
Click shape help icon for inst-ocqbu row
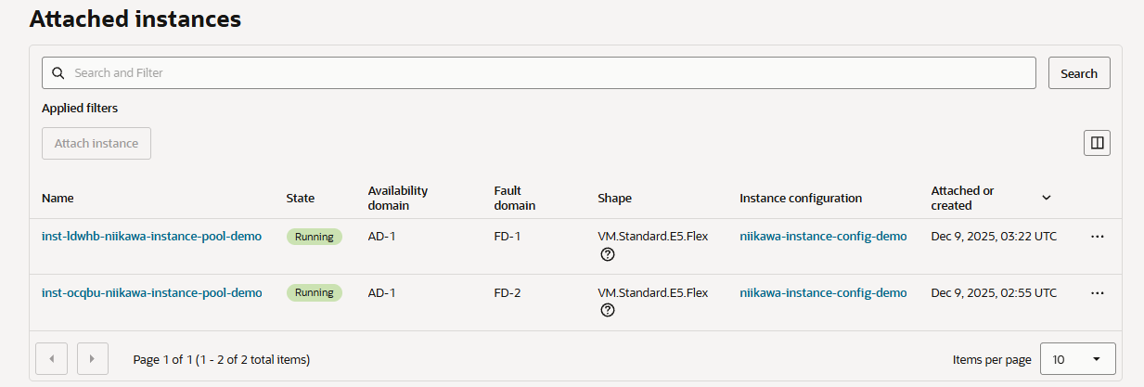point(608,310)
